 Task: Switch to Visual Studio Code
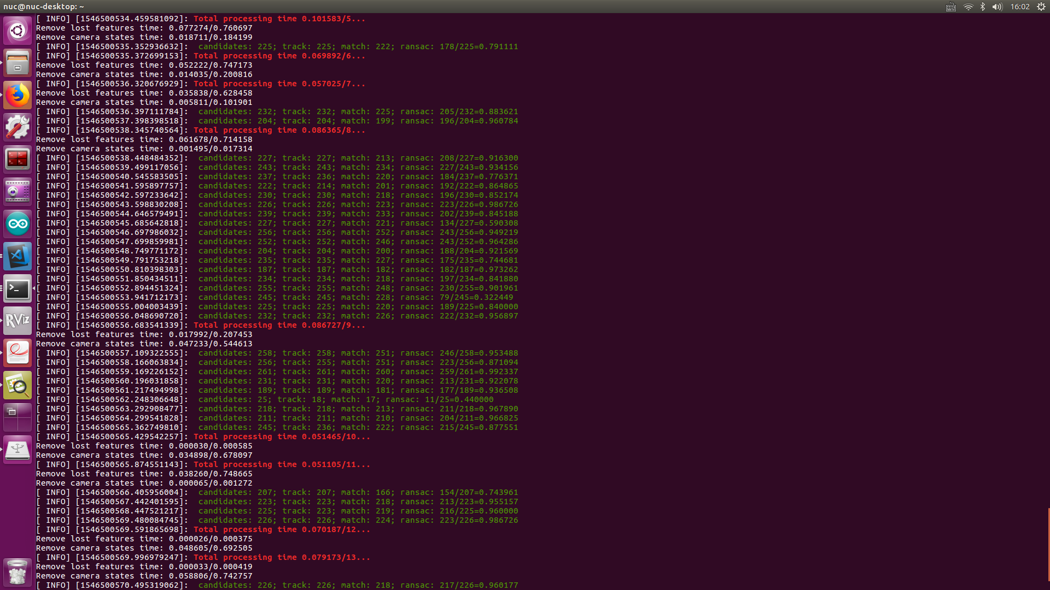pyautogui.click(x=17, y=256)
